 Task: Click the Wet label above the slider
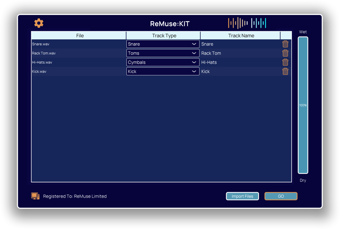[x=303, y=32]
